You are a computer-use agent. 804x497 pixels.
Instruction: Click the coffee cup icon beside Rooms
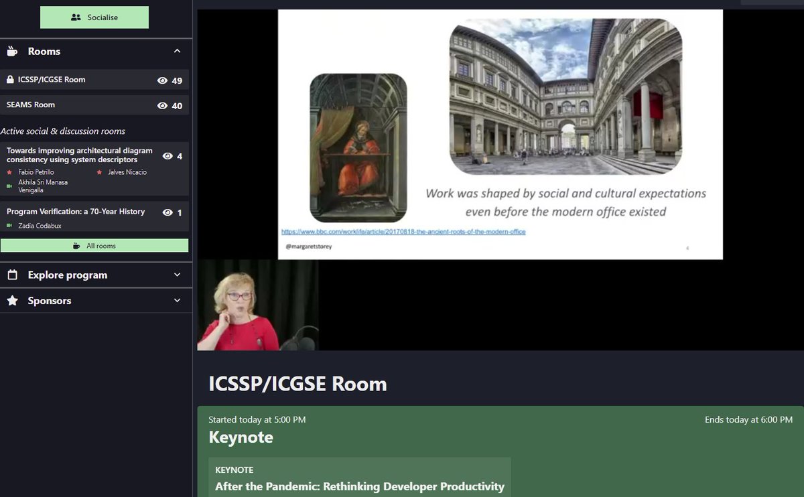click(12, 51)
